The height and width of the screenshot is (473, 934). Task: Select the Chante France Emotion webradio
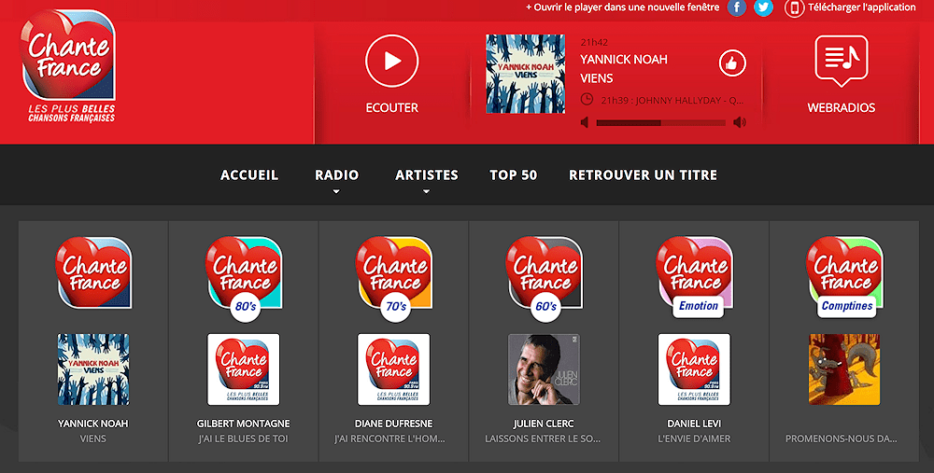[695, 277]
